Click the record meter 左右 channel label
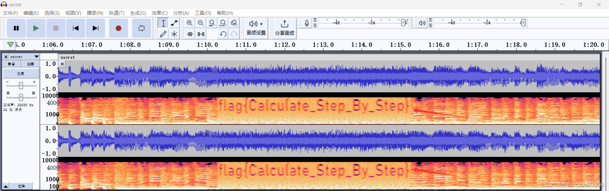Viewport: 609px width, 191px height. (x=315, y=23)
